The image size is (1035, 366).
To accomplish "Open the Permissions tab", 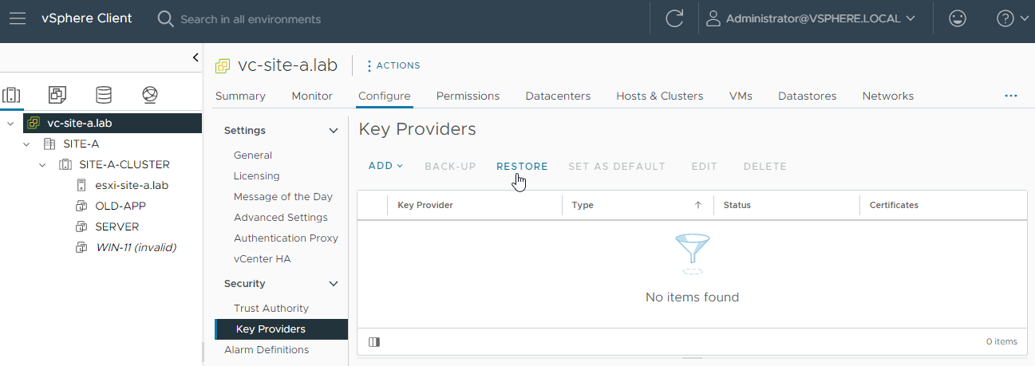I will (x=468, y=96).
